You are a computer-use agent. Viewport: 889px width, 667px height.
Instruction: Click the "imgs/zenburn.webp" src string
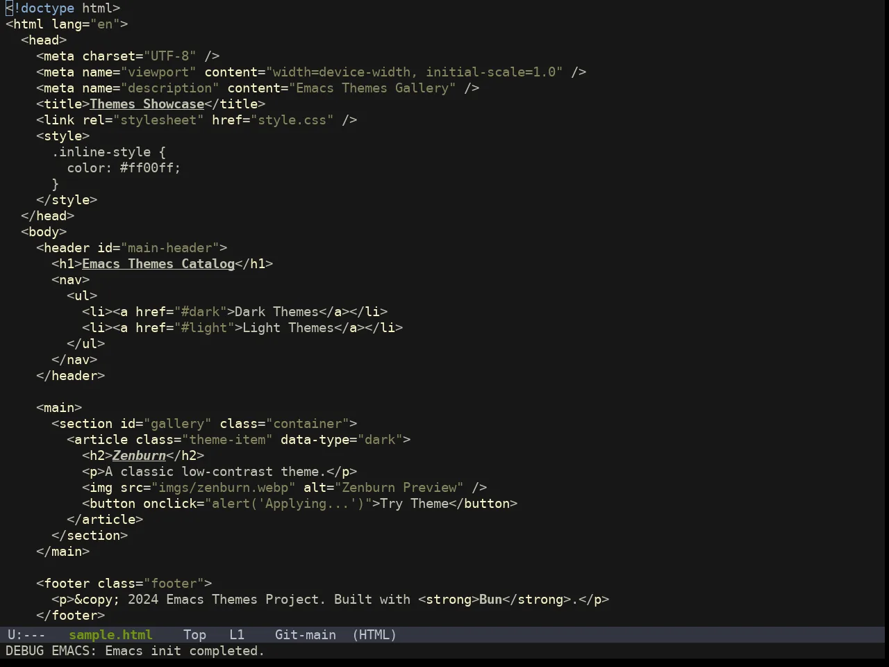coord(224,488)
